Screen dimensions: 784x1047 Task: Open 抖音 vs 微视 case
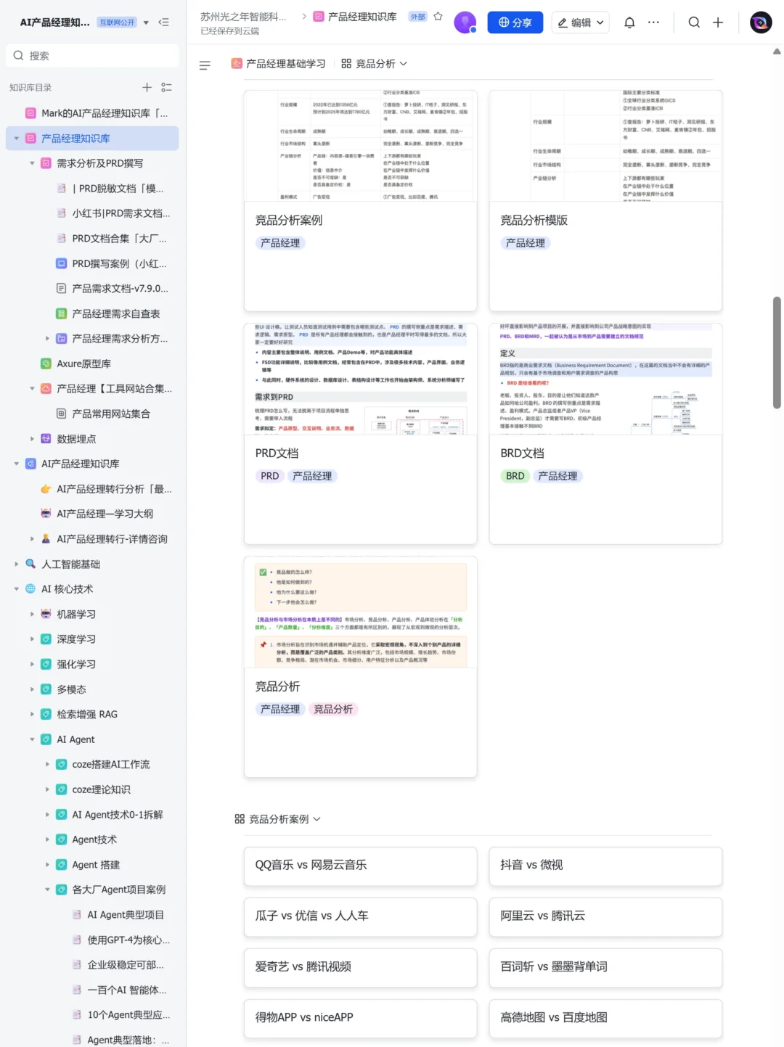(x=605, y=866)
